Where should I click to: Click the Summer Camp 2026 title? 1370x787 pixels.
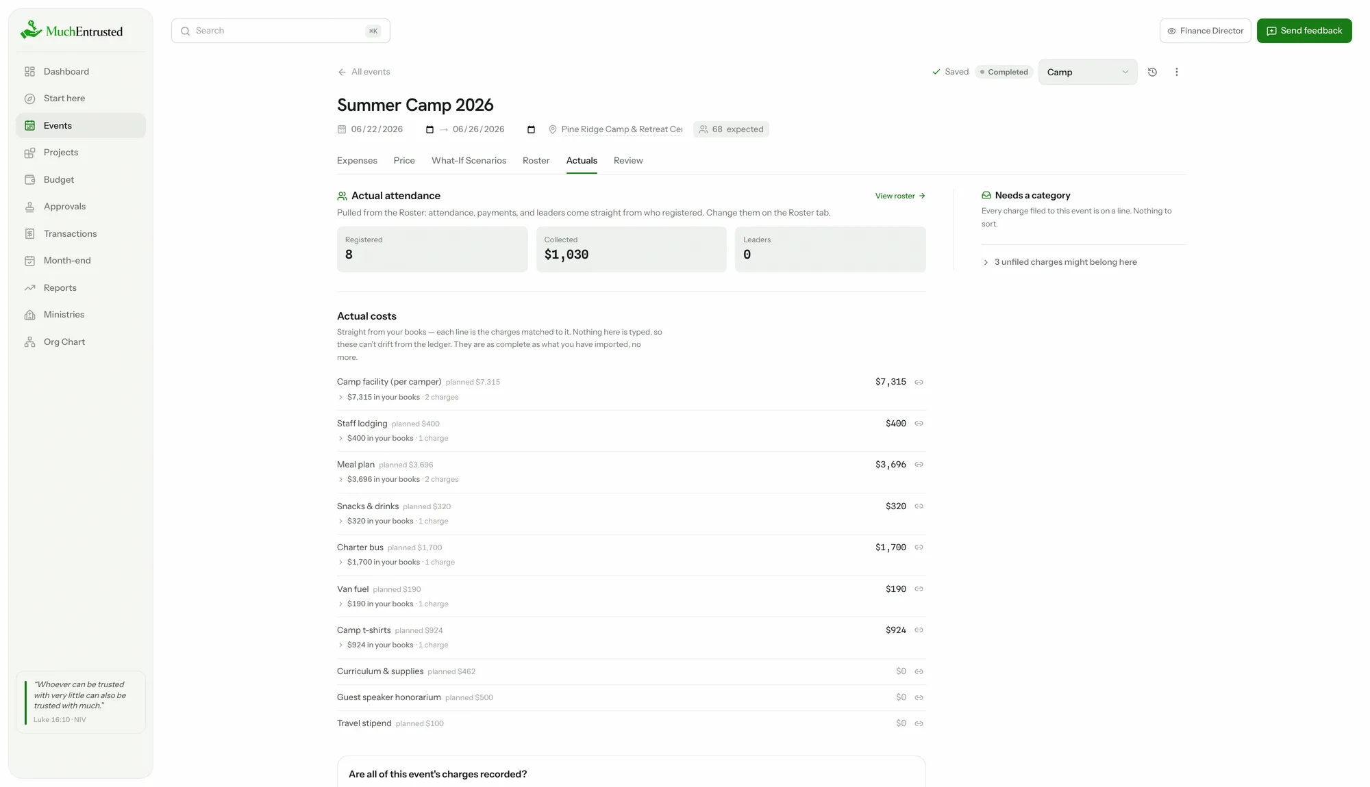tap(415, 105)
